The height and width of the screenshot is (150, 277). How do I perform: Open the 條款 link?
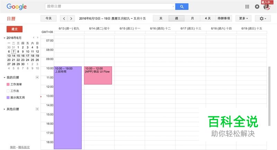coord(13,147)
